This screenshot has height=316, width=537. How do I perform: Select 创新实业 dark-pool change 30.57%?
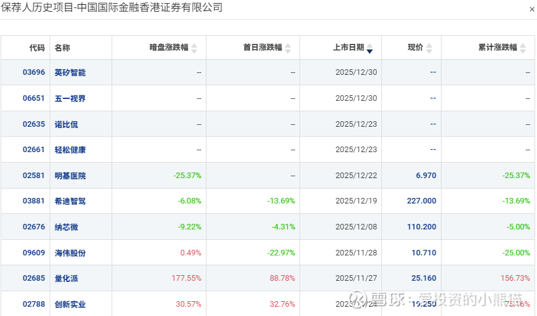(189, 304)
